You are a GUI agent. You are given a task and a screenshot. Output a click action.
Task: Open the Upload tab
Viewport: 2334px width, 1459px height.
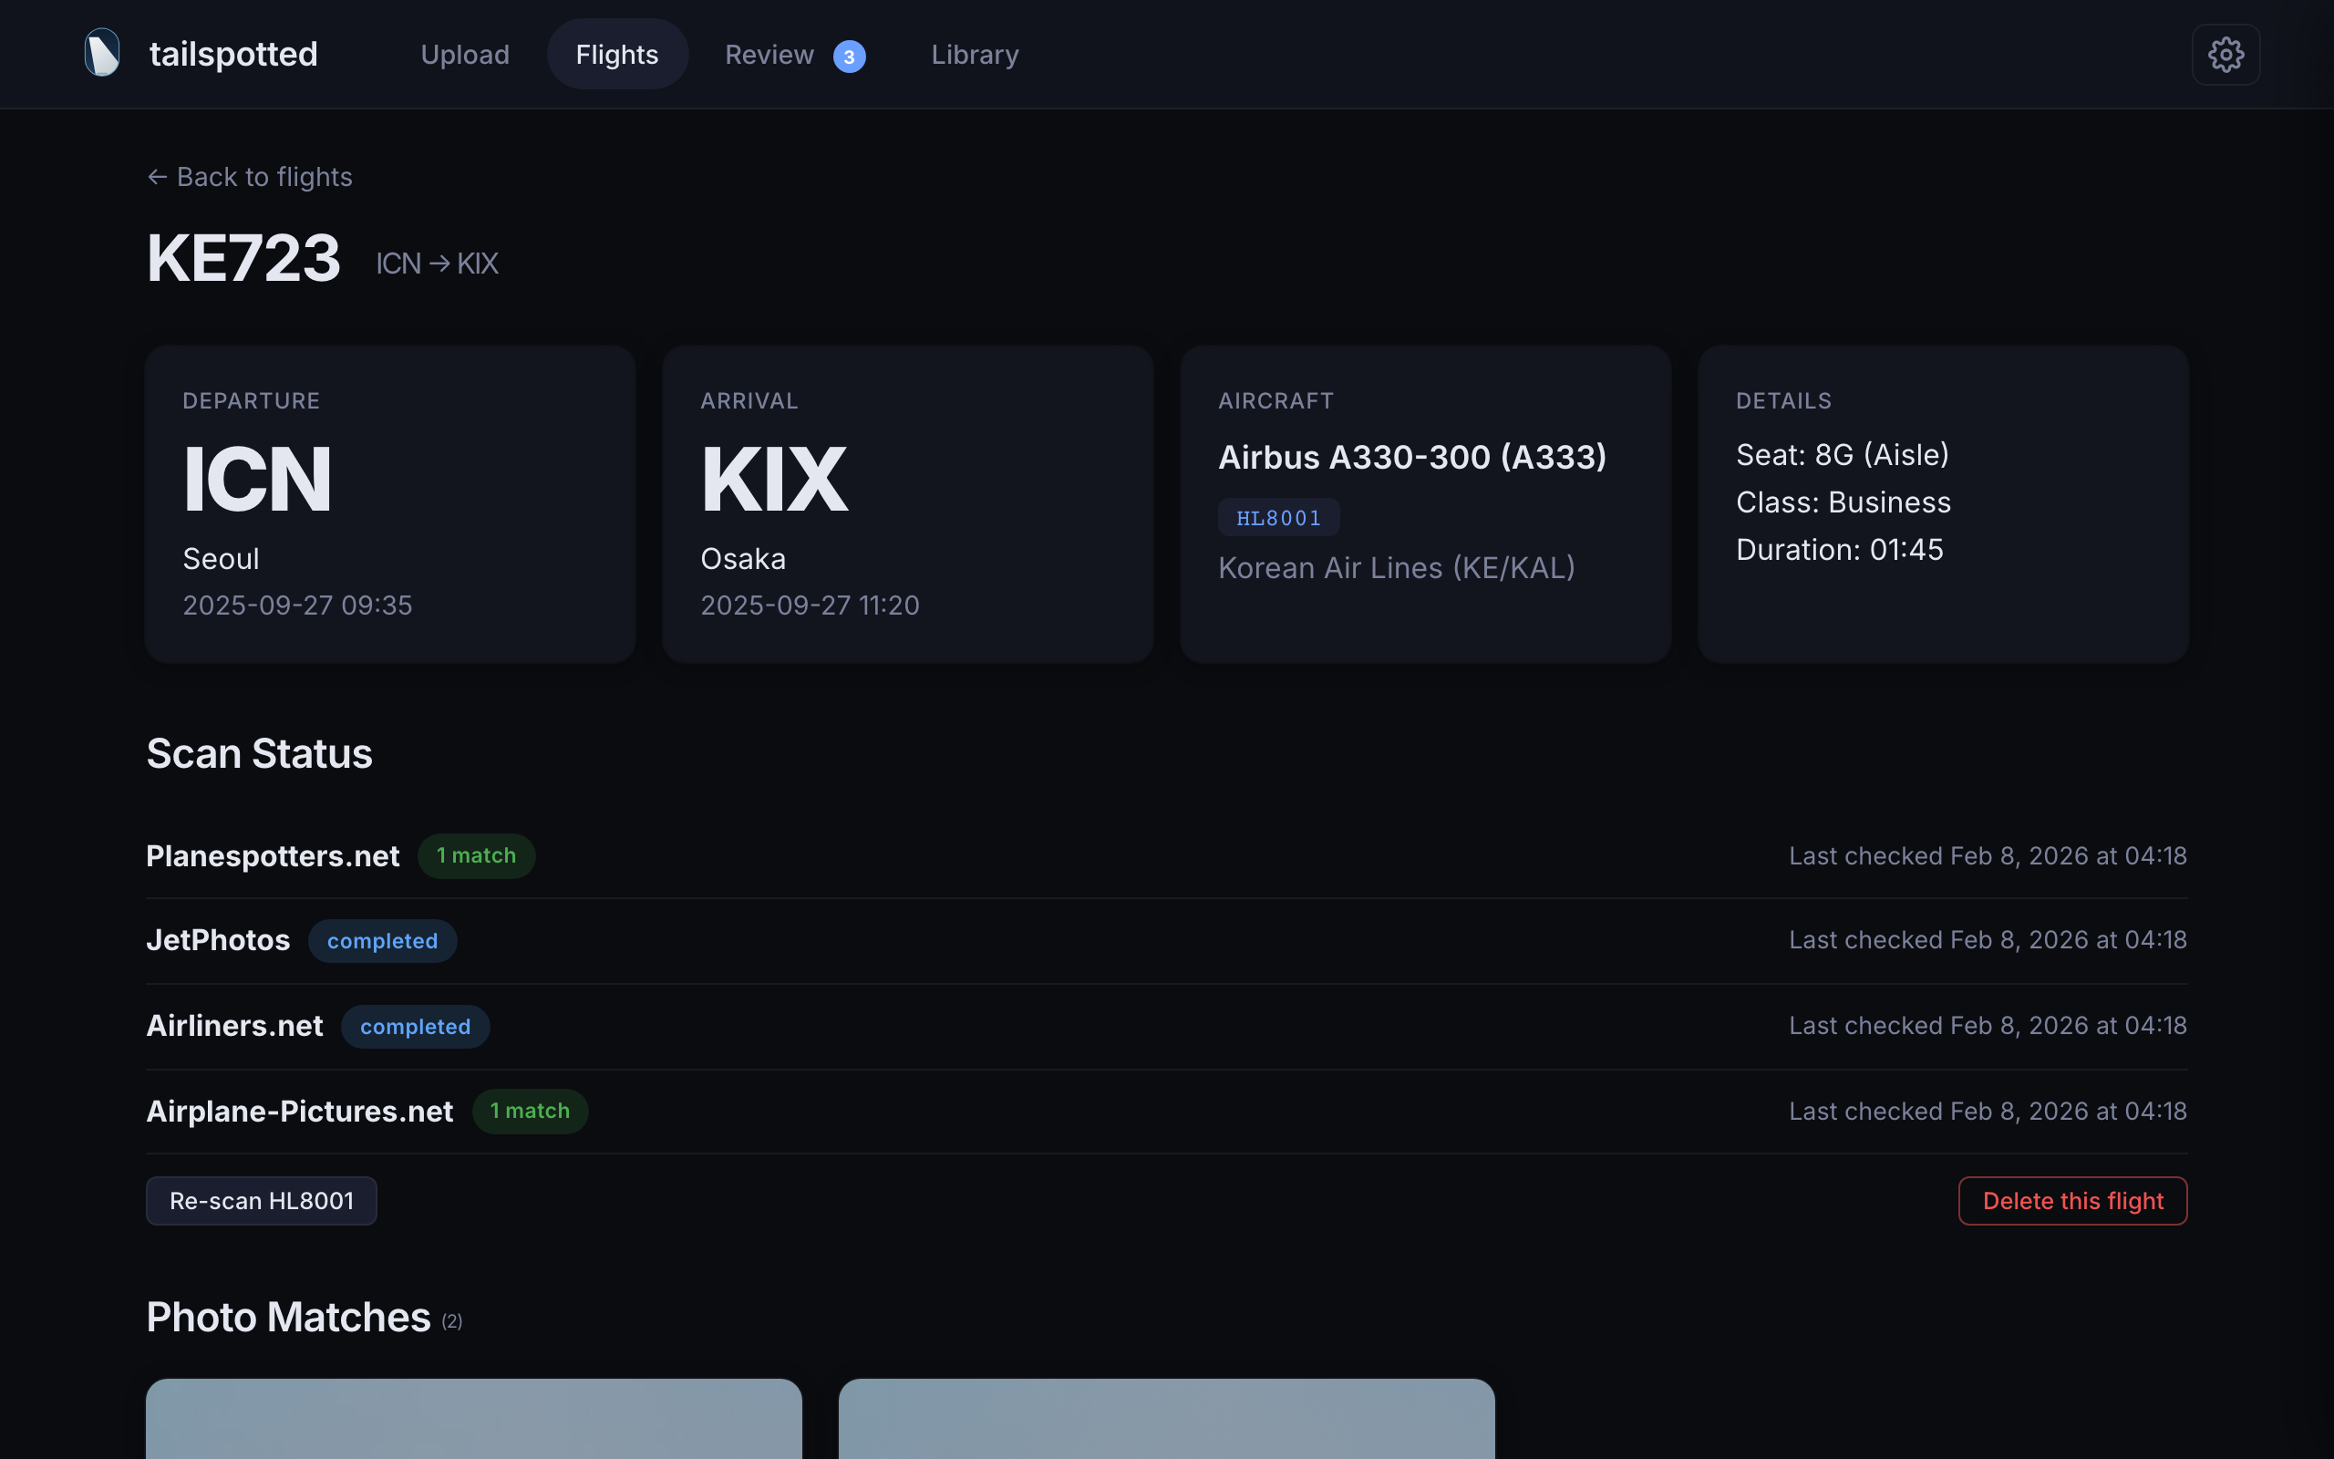[465, 55]
